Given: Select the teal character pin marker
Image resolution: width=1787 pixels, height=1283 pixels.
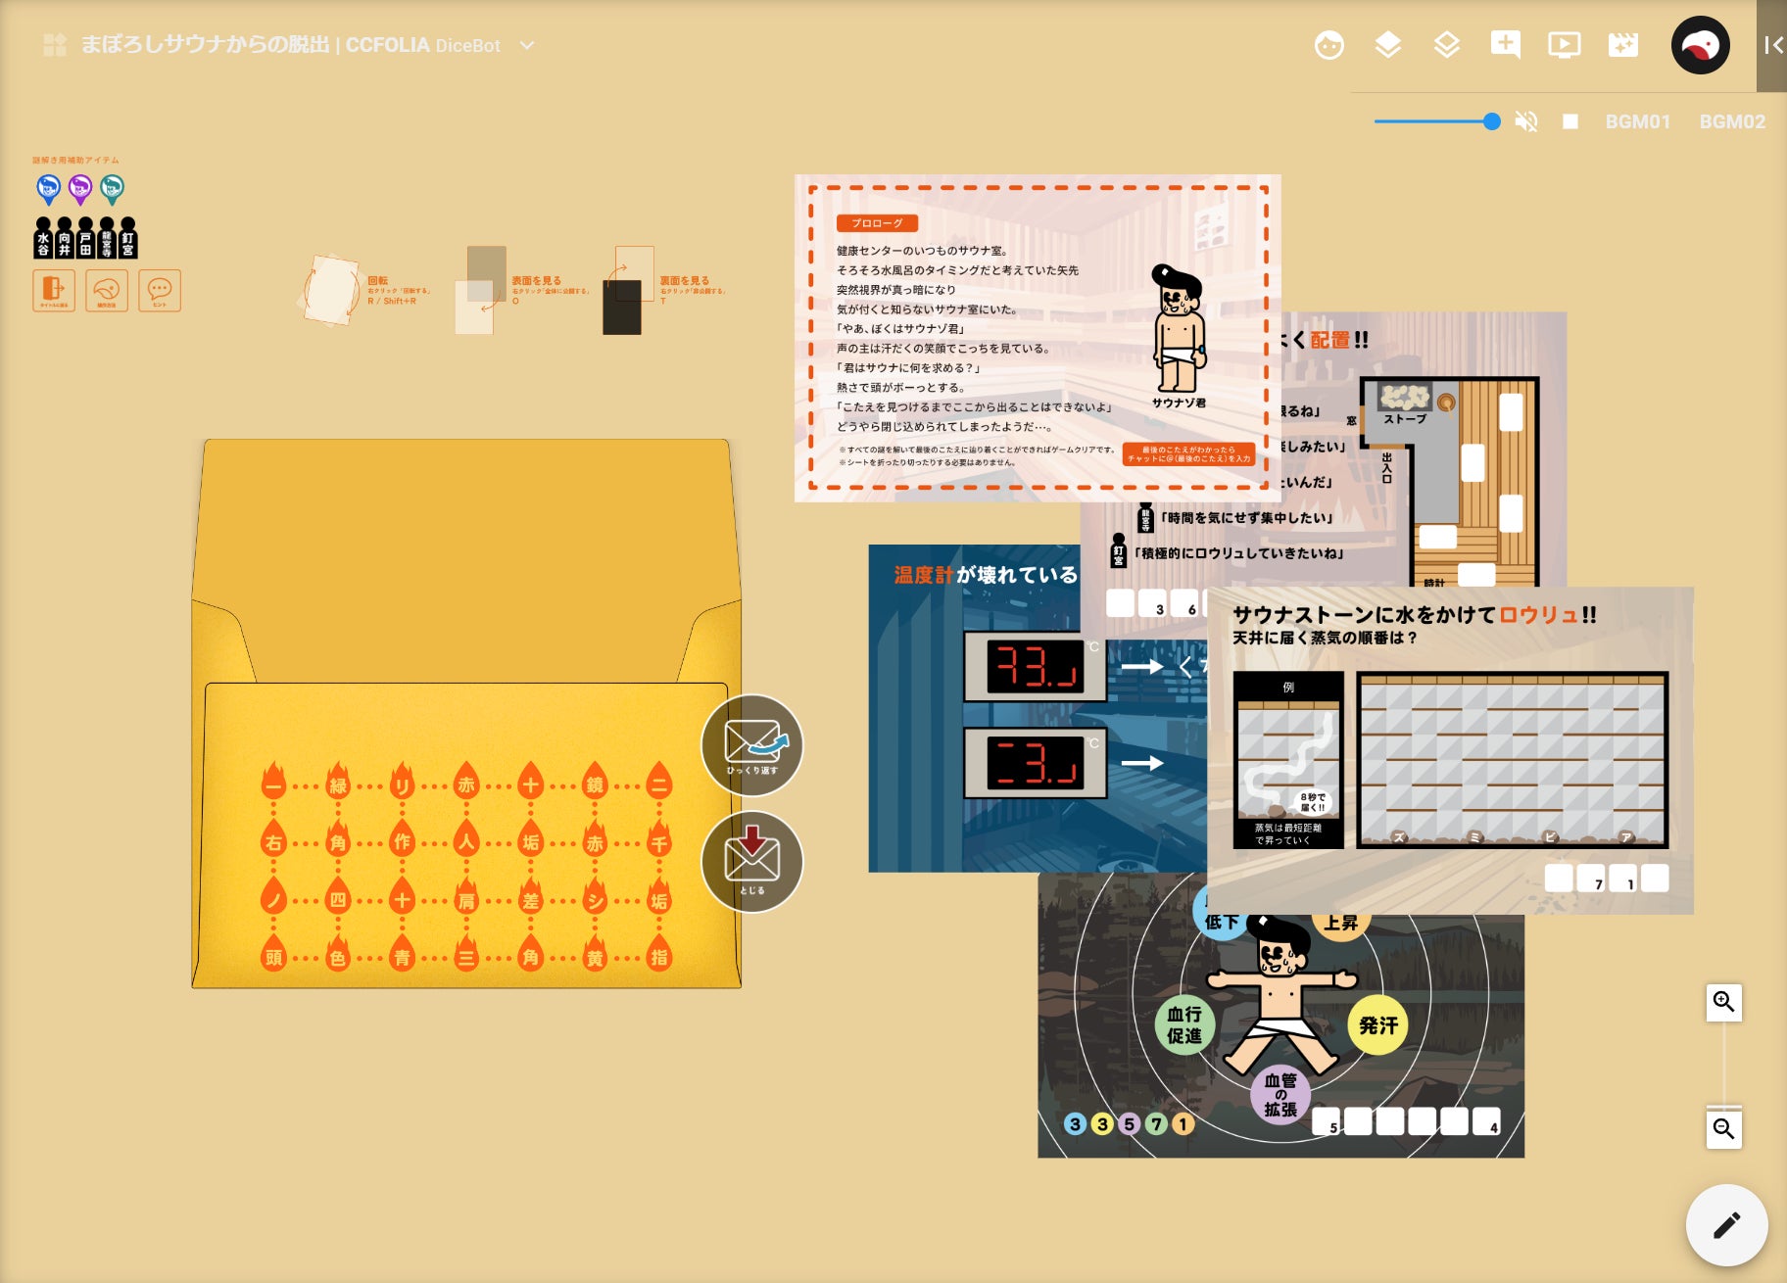Looking at the screenshot, I should (113, 189).
